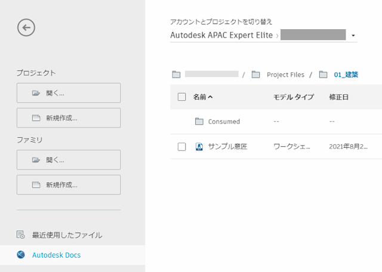Click the family 新規作成... button
This screenshot has width=382, height=272.
pos(69,184)
